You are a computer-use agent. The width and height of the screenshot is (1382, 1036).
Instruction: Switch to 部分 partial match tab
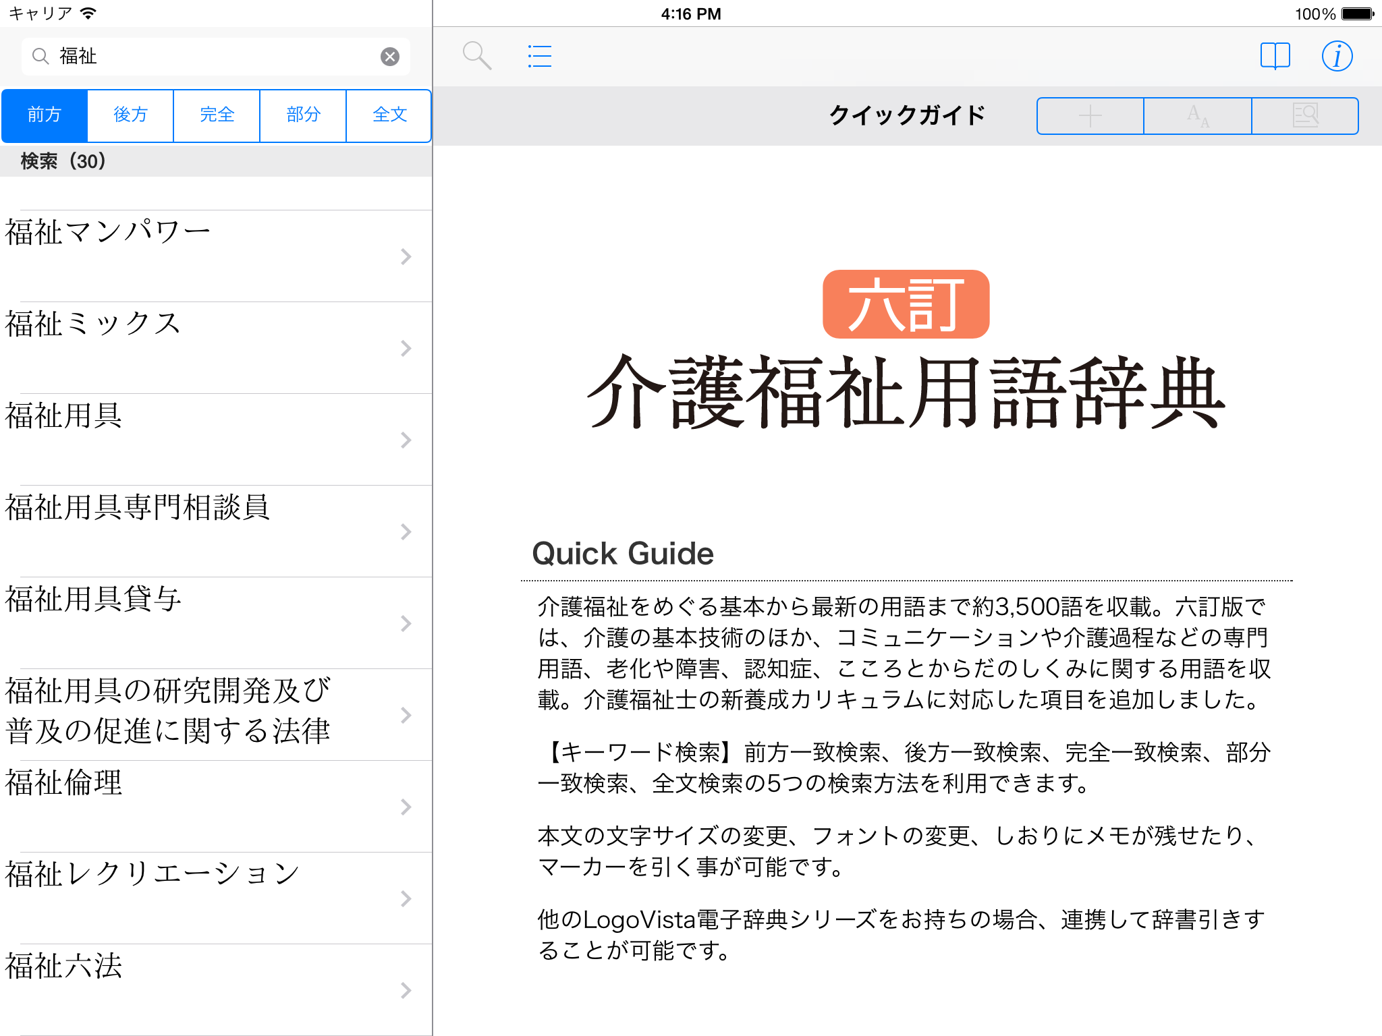(303, 115)
